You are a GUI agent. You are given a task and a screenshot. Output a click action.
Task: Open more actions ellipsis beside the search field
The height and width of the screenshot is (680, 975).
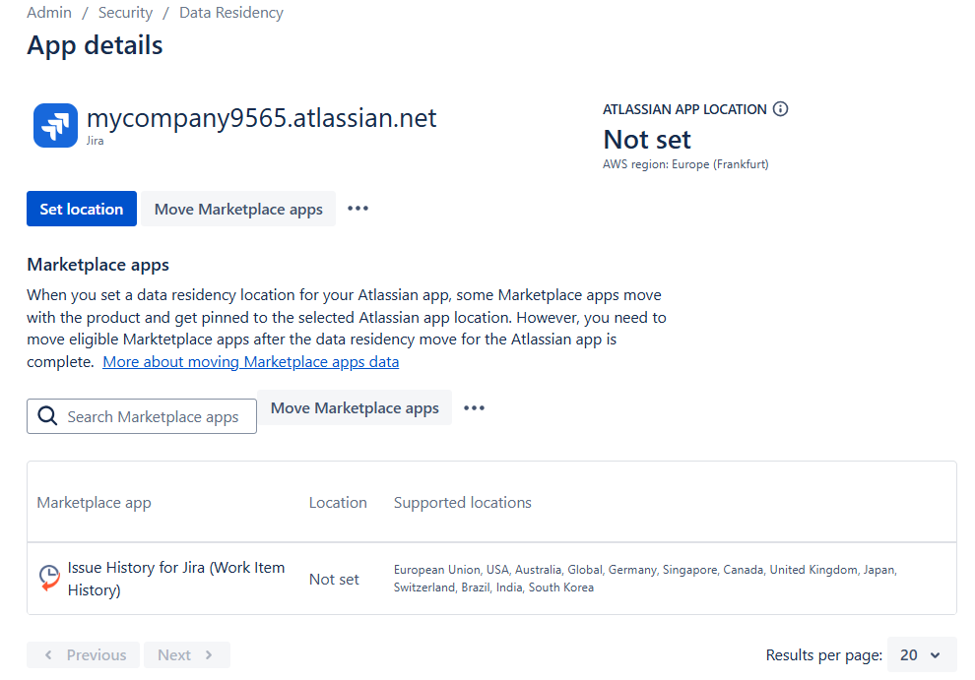(474, 408)
